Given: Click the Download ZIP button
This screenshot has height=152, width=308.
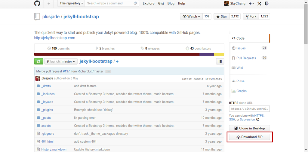Looking at the screenshot, I should click(249, 137).
